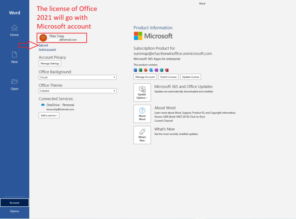
Task: Click the Microsoft 365 and Office Updates heading
Action: pyautogui.click(x=183, y=87)
